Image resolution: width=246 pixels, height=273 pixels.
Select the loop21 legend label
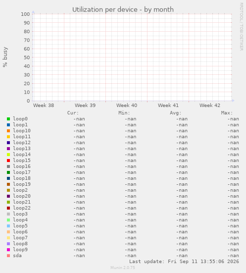point(22,202)
